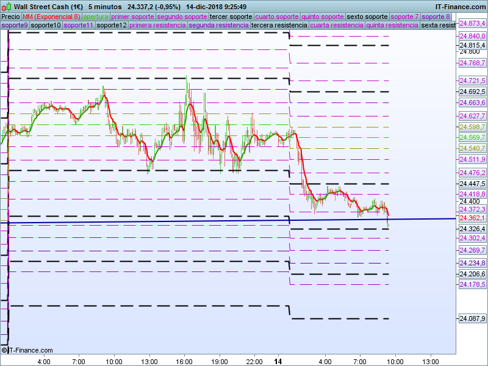Click price label 24.768,7
Screen dimensions: 488x366
(x=472, y=63)
